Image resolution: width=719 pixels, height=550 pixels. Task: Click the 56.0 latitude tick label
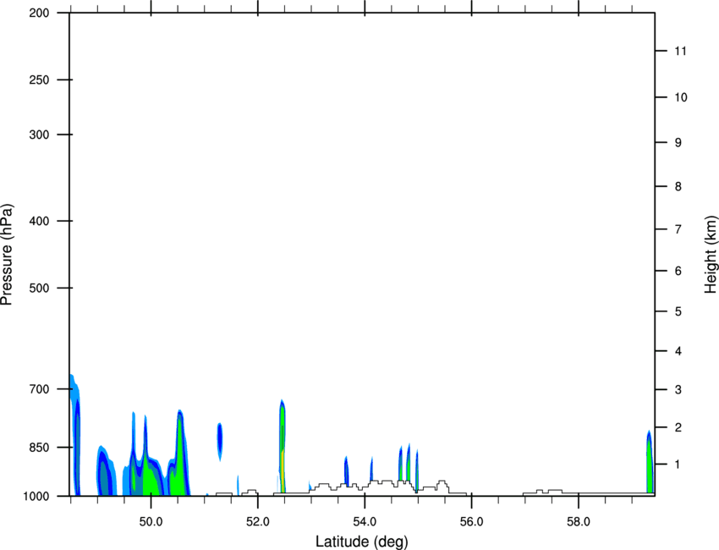click(x=471, y=522)
